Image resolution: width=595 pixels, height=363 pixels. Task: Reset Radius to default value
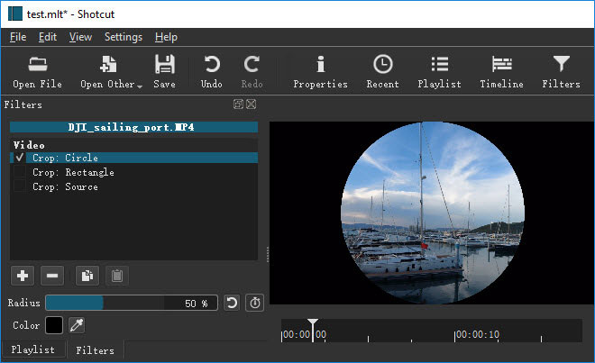click(x=233, y=304)
